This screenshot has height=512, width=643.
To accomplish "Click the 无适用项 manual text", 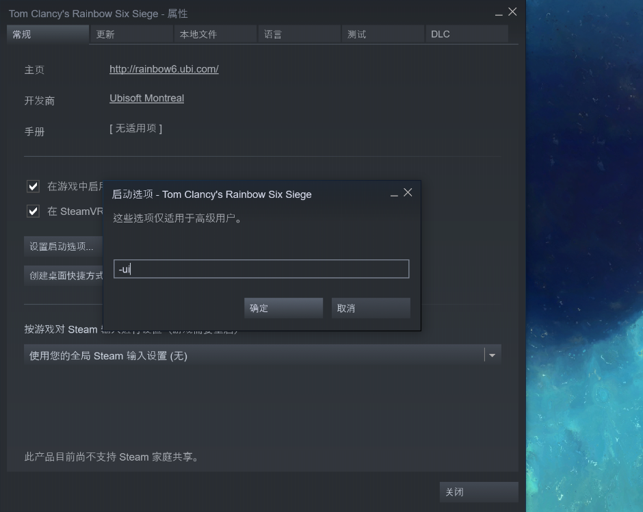I will (x=135, y=129).
